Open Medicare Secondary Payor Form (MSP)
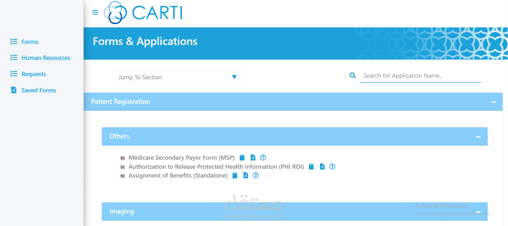Image resolution: width=508 pixels, height=226 pixels. pos(182,158)
